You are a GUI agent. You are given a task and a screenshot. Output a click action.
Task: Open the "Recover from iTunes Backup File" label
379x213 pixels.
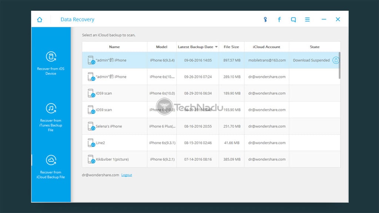point(51,125)
